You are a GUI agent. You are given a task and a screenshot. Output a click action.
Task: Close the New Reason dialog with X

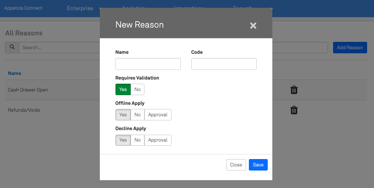pyautogui.click(x=253, y=26)
